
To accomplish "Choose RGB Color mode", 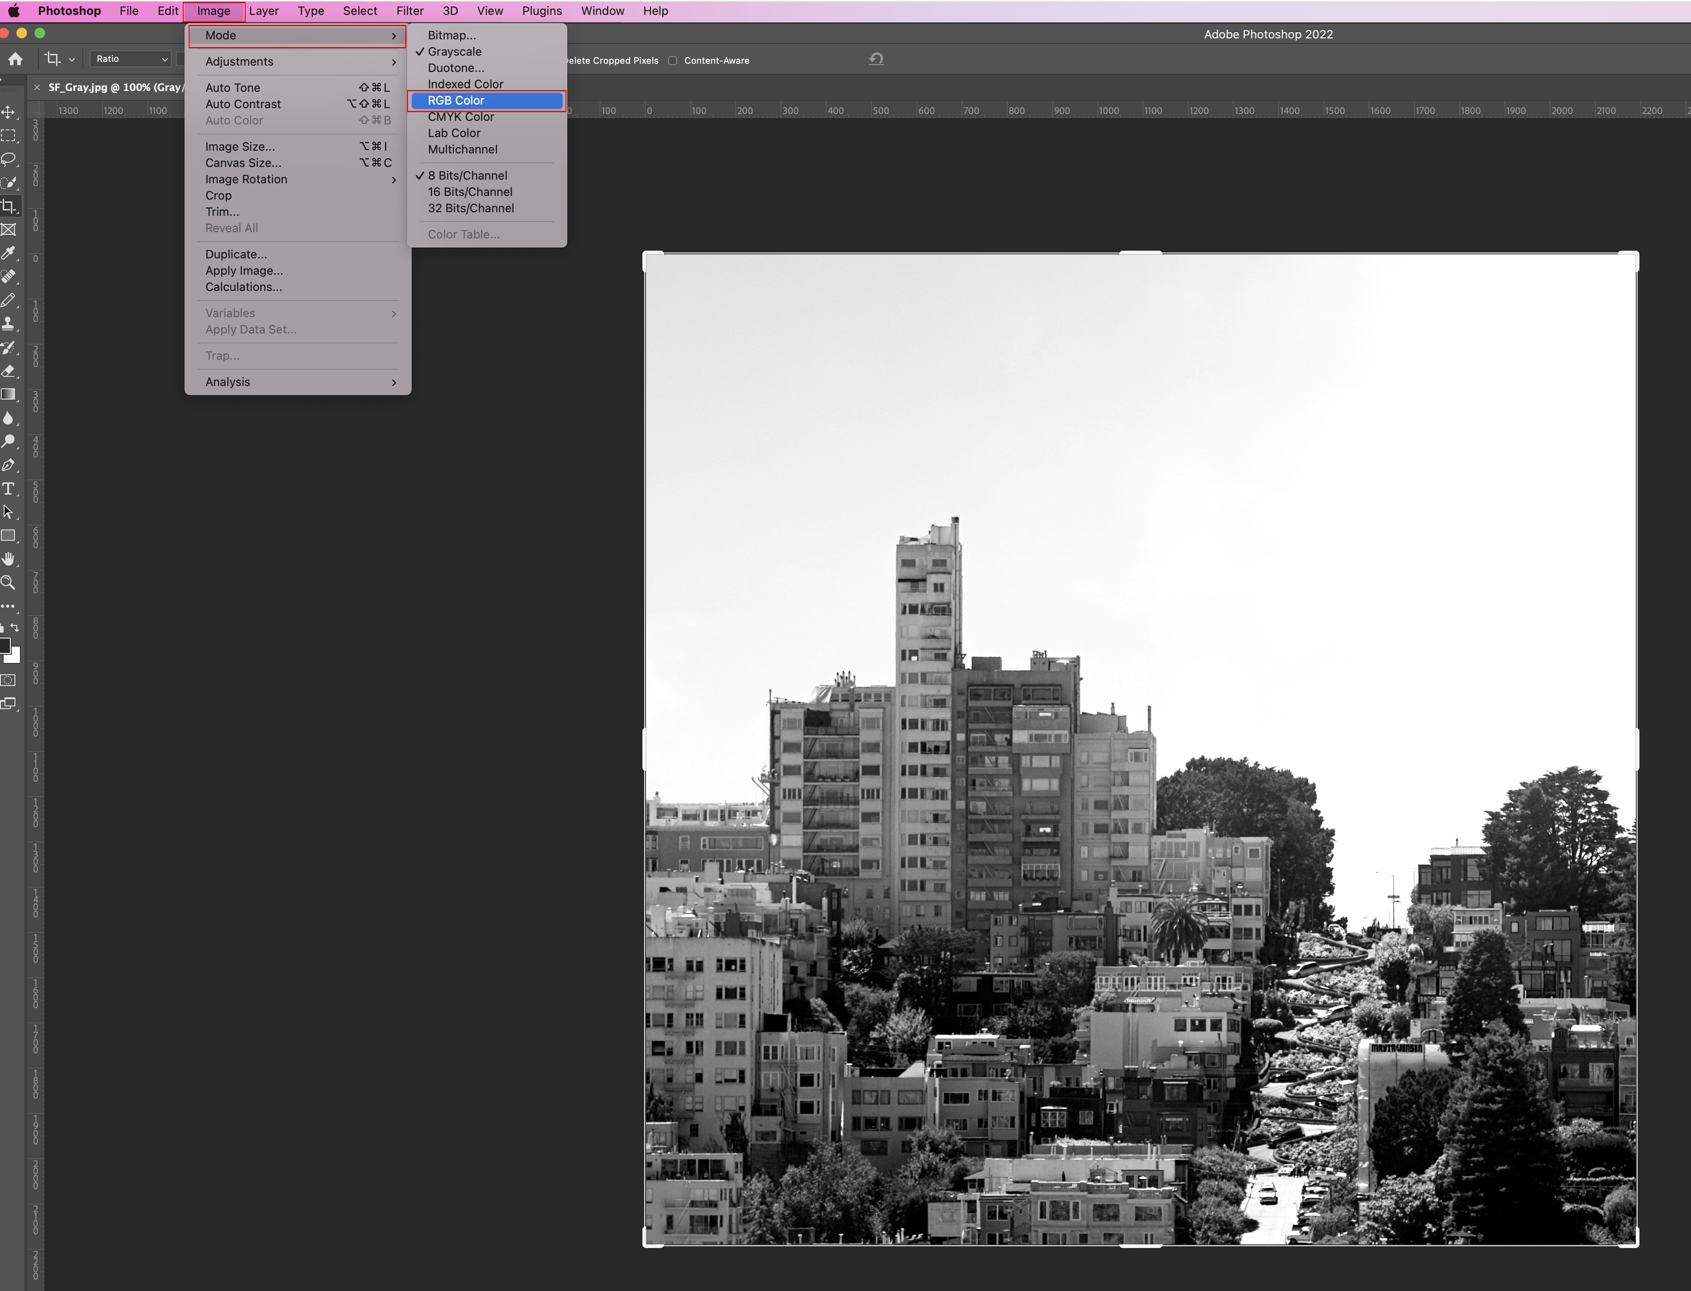I will pyautogui.click(x=456, y=100).
